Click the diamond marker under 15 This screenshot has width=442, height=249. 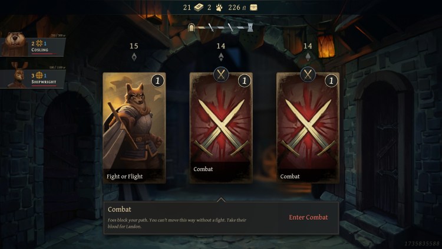click(134, 57)
